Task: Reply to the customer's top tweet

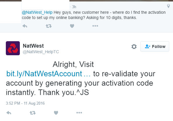Action: pos(25,26)
